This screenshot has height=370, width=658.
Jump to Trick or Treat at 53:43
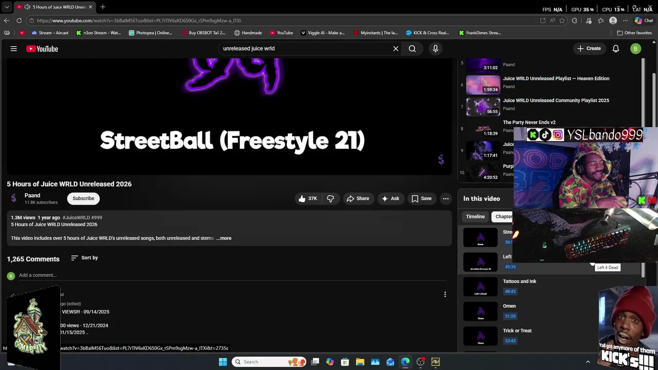coord(510,341)
